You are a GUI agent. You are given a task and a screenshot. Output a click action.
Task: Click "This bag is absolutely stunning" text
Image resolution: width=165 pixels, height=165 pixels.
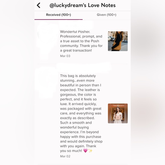78,78
